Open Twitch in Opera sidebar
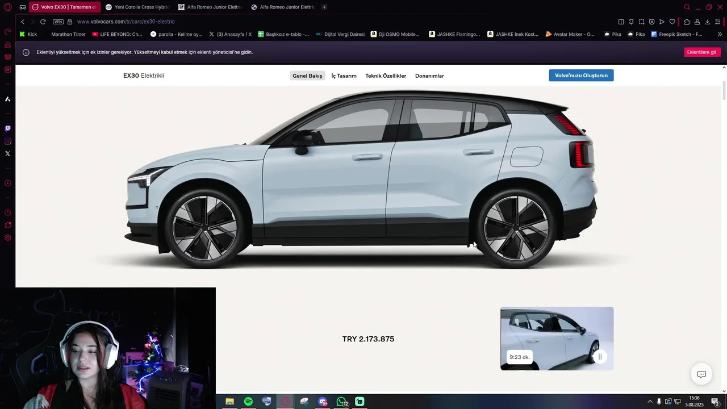Image resolution: width=727 pixels, height=409 pixels. tap(8, 128)
